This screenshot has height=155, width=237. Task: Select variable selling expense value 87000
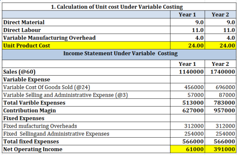coord(220,95)
